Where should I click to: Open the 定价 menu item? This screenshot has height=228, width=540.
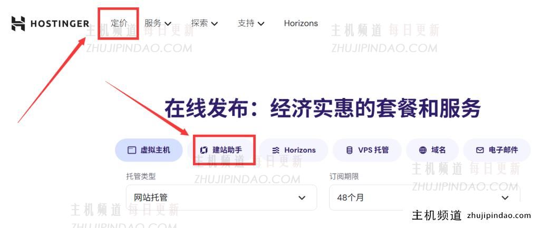119,23
